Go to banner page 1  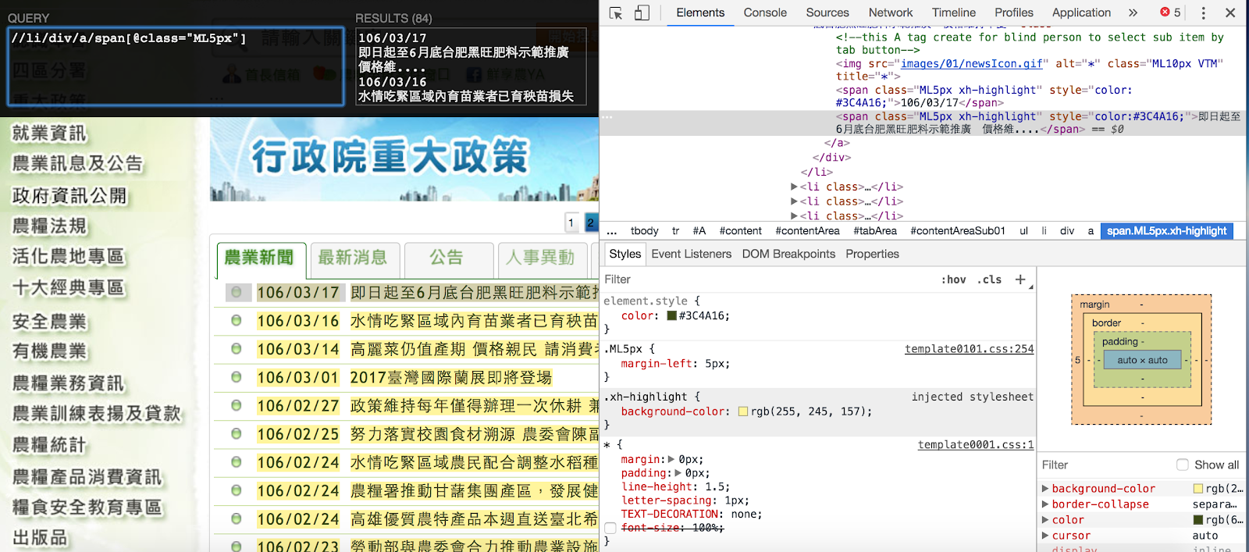[571, 223]
